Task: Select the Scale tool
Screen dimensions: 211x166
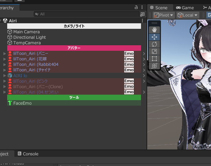Action: point(154,51)
